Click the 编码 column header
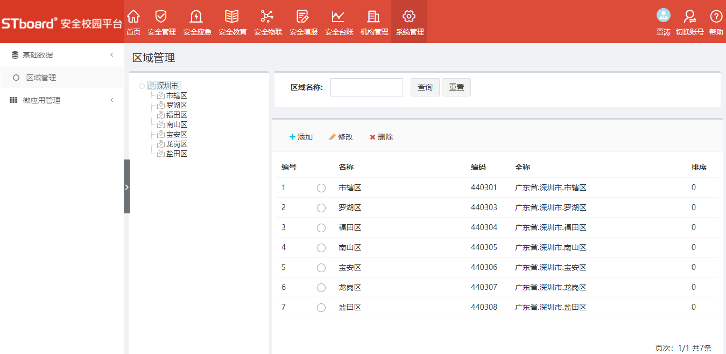Screen dimensions: 726x354 click(x=478, y=167)
